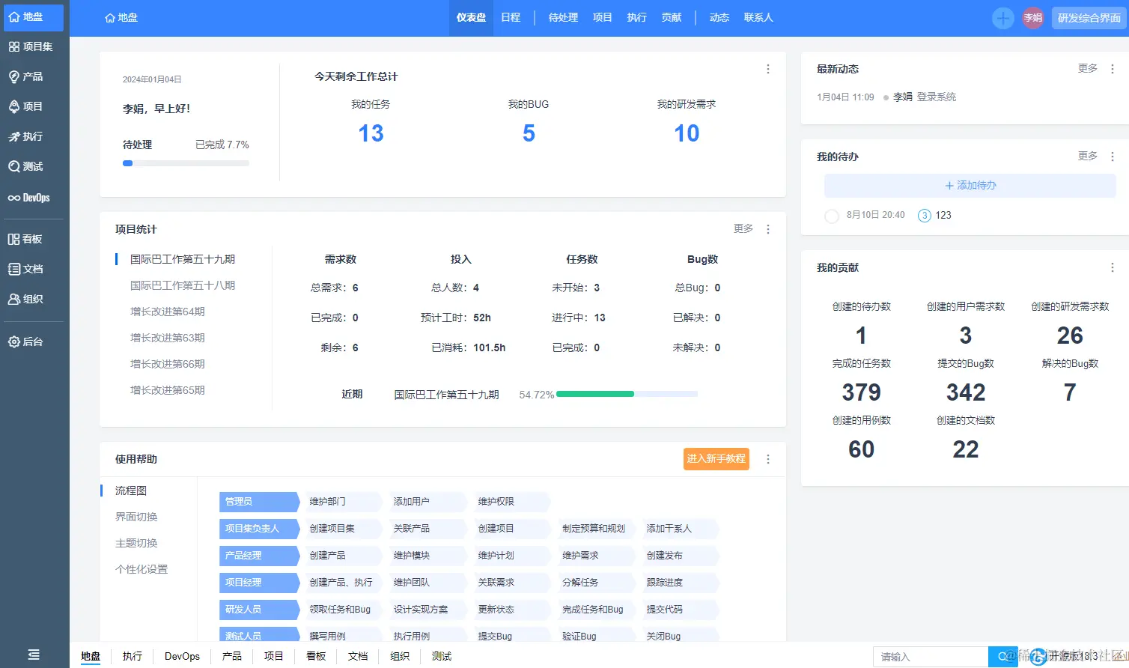Open 我的研发需求 count 10

click(687, 133)
